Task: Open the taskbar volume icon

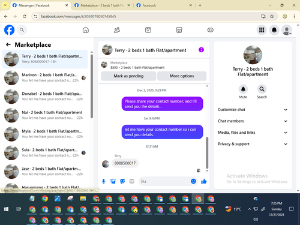Action: pyautogui.click(x=256, y=219)
